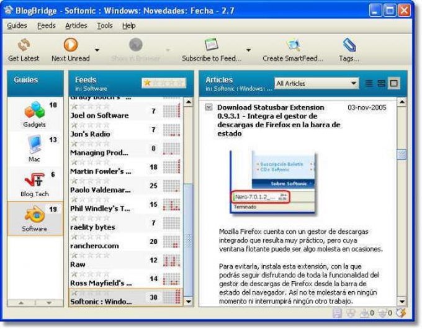Click the Subscribe to Feed icon

(x=211, y=45)
